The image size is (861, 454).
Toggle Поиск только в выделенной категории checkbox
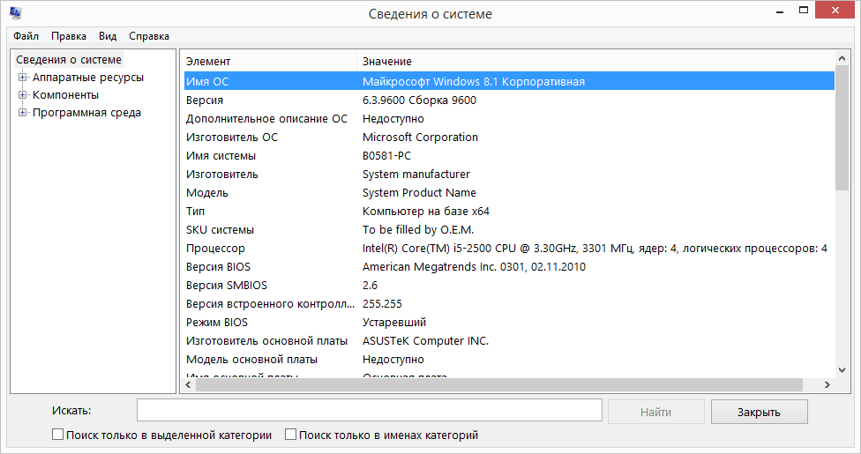pyautogui.click(x=57, y=435)
